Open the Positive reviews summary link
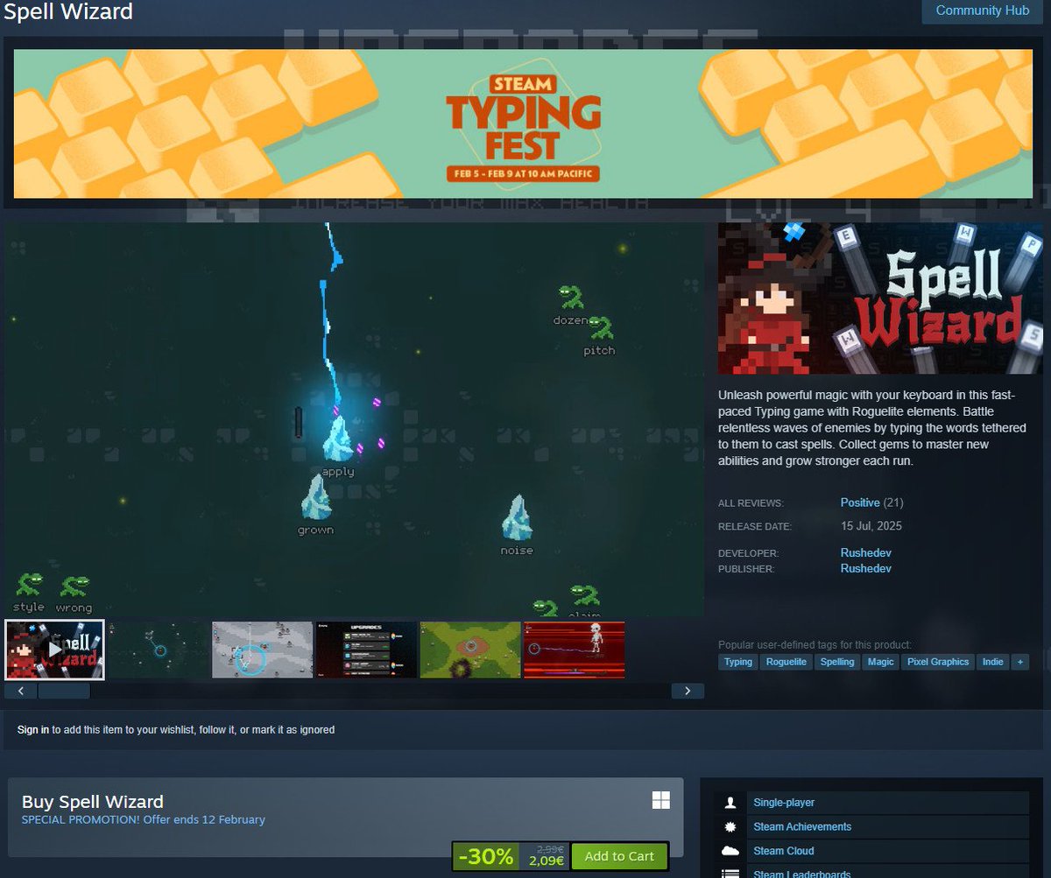Viewport: 1051px width, 878px height. point(859,502)
